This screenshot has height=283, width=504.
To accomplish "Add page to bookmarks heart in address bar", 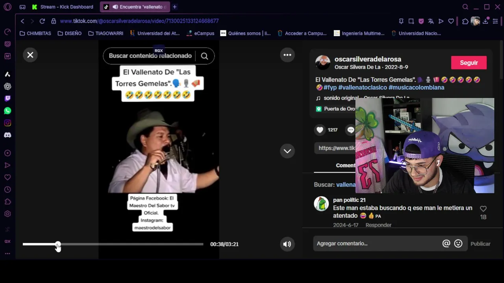I will point(451,21).
